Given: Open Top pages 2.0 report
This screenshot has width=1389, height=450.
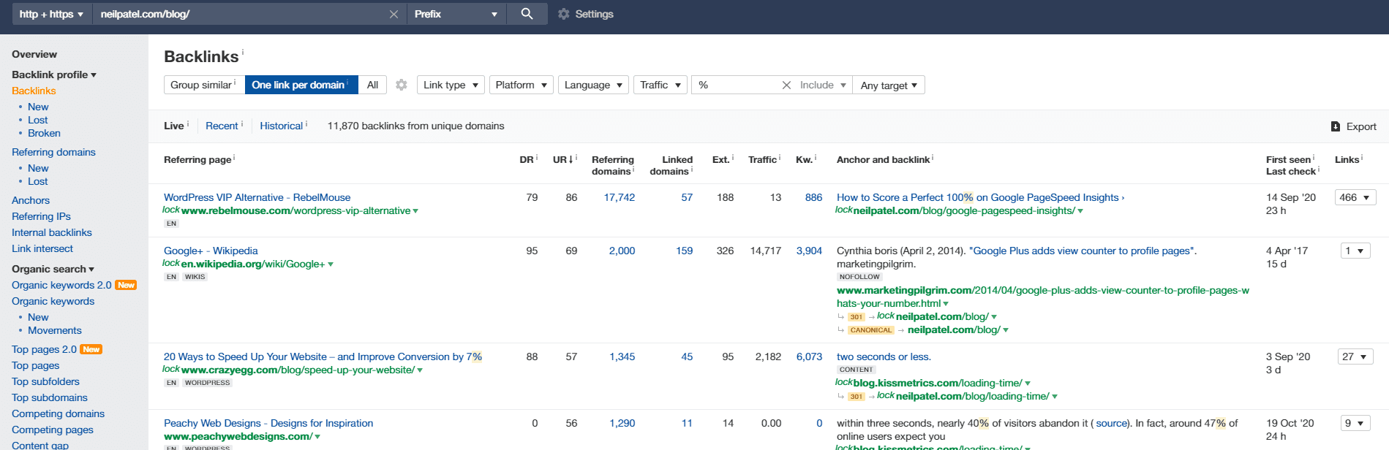Looking at the screenshot, I should [x=44, y=349].
